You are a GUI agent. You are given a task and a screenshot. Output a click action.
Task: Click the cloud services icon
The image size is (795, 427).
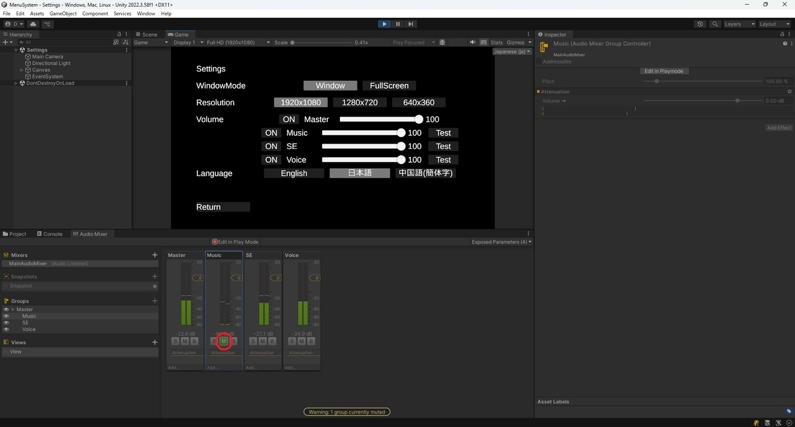32,24
